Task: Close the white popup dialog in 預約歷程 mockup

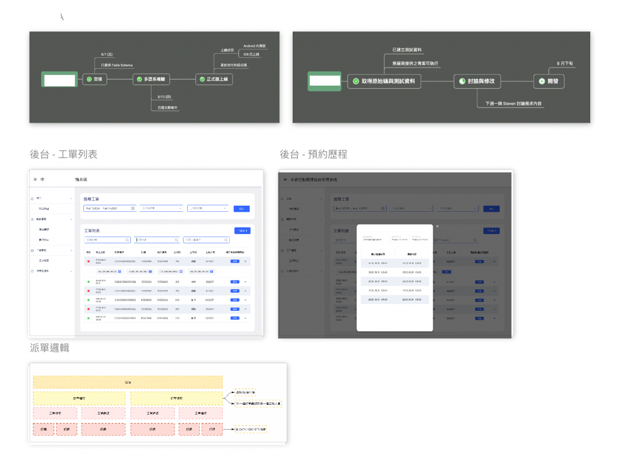Action: point(438,226)
